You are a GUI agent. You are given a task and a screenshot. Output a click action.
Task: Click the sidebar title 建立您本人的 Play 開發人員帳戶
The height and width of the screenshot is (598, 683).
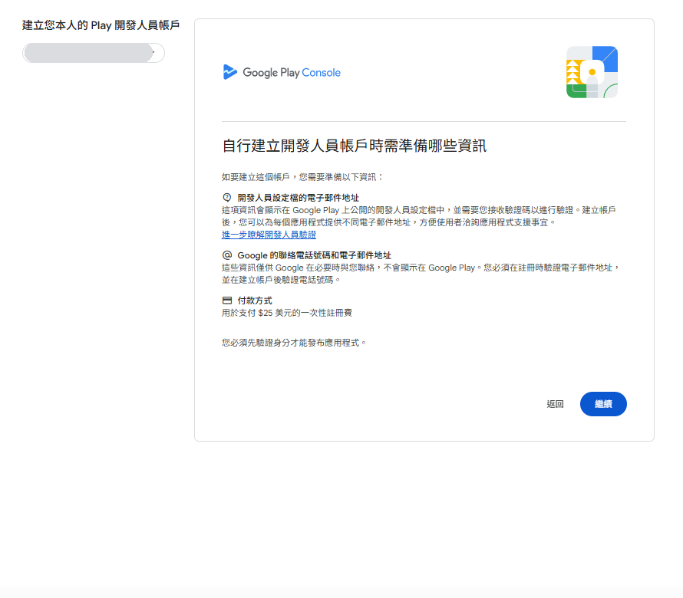[x=101, y=25]
